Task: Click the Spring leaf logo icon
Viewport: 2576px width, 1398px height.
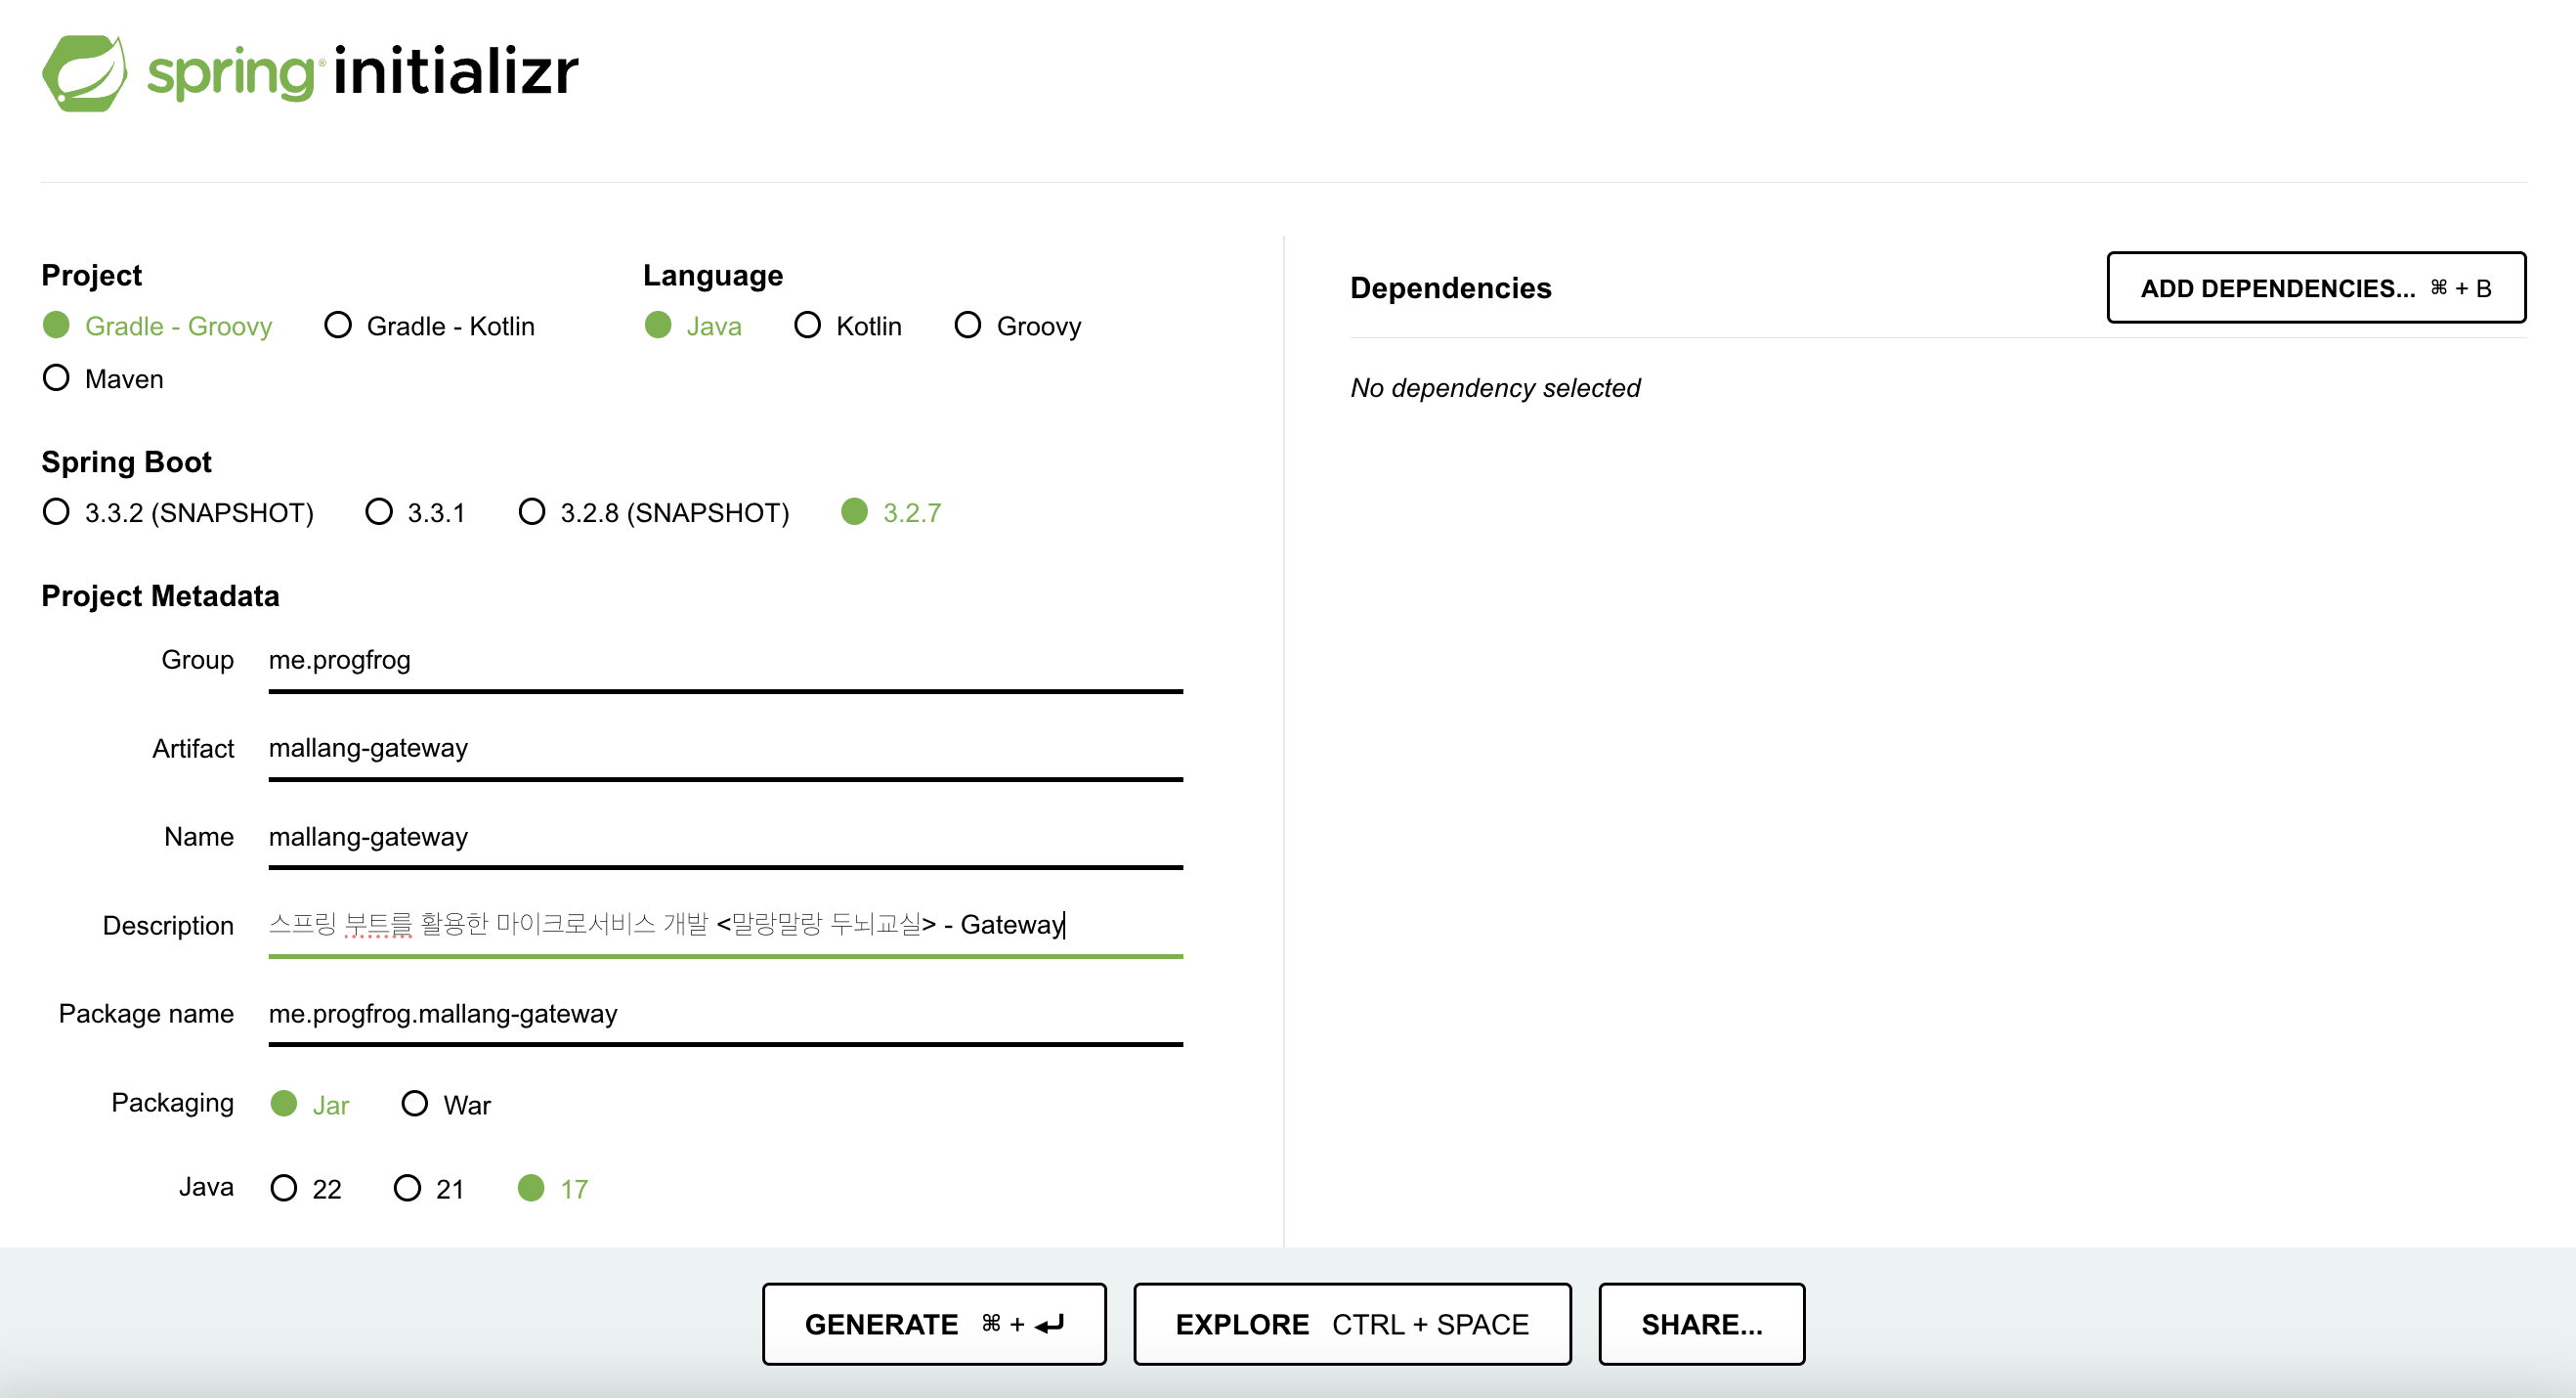Action: tap(85, 73)
